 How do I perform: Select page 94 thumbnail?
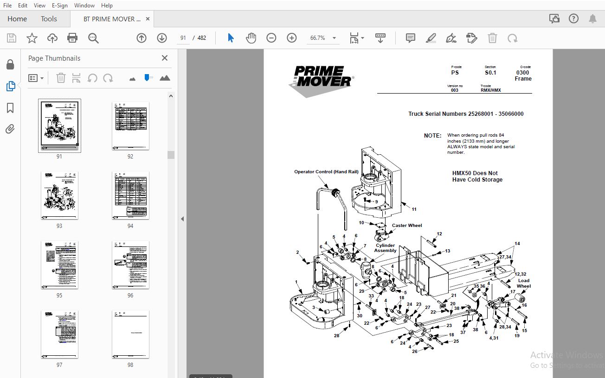click(130, 195)
